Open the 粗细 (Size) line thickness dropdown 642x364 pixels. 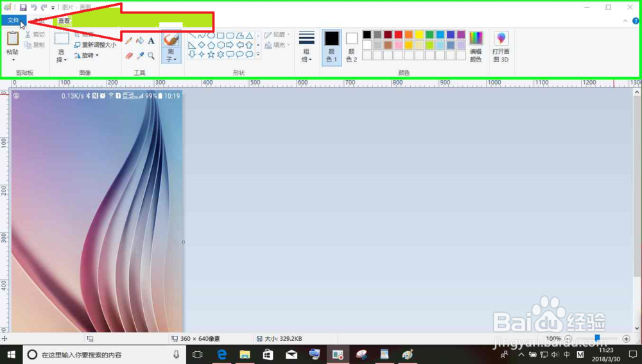coord(307,47)
